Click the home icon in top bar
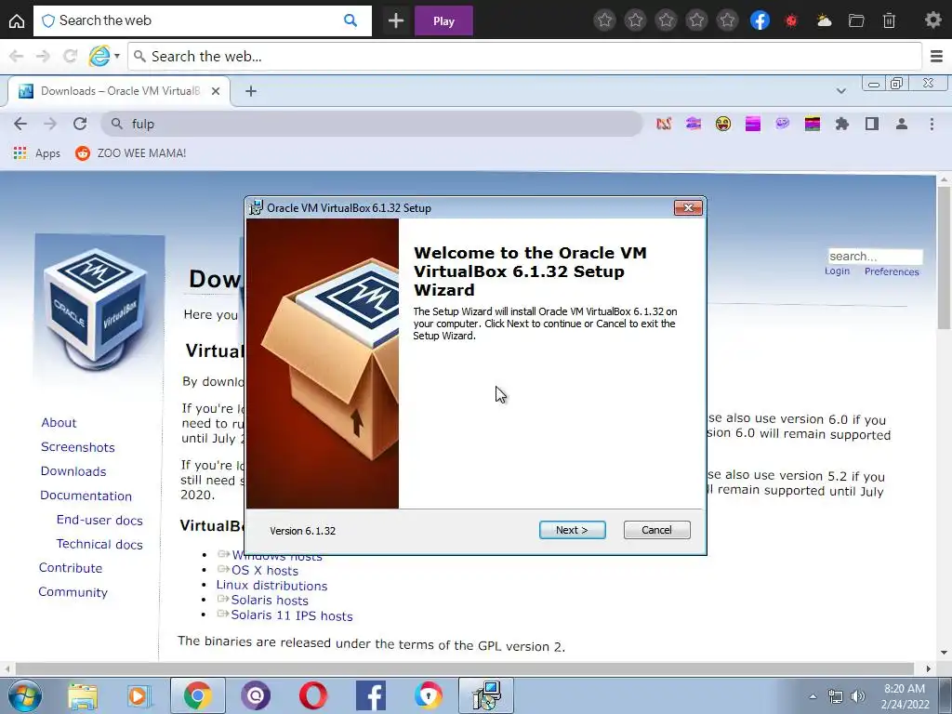Viewport: 952px width, 714px height. [17, 20]
